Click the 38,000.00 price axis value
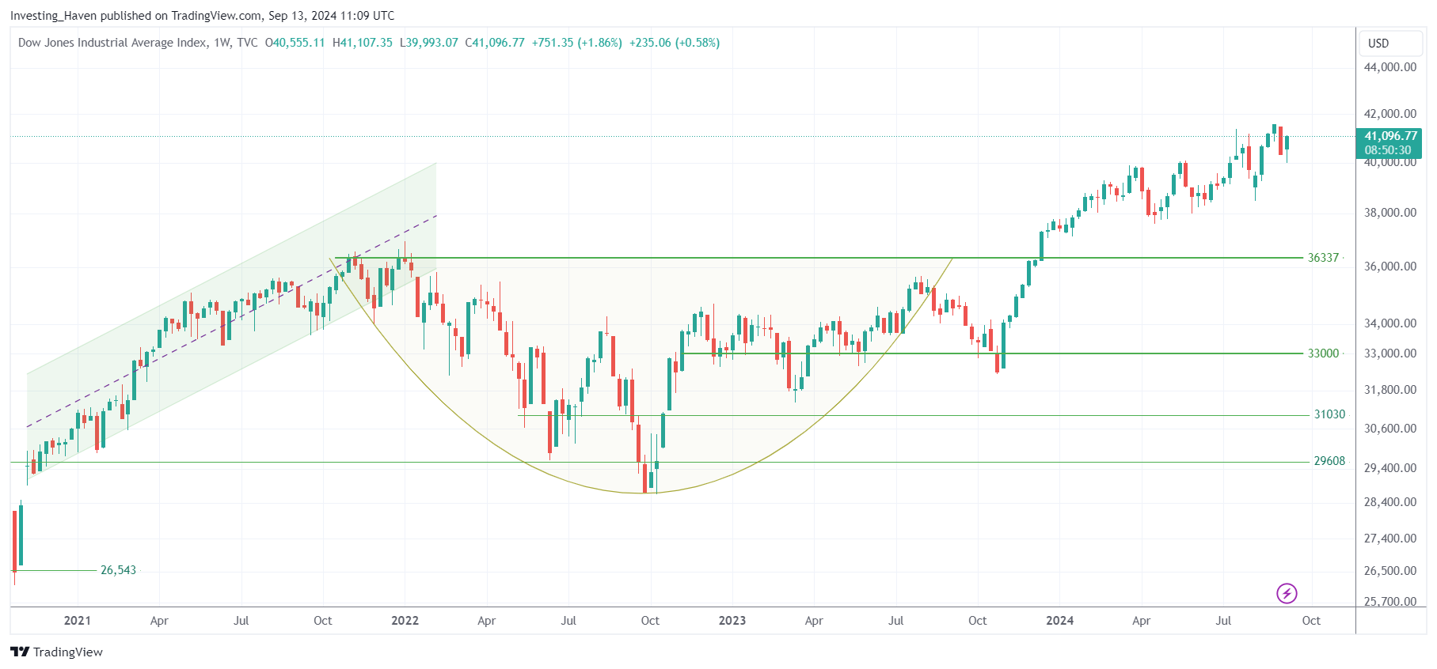This screenshot has height=669, width=1437. tap(1390, 213)
